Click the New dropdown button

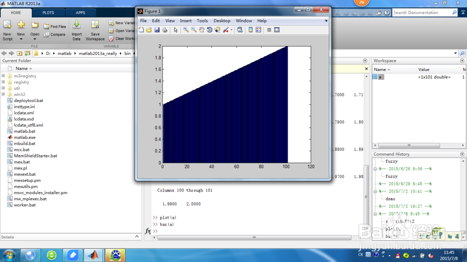point(21,31)
